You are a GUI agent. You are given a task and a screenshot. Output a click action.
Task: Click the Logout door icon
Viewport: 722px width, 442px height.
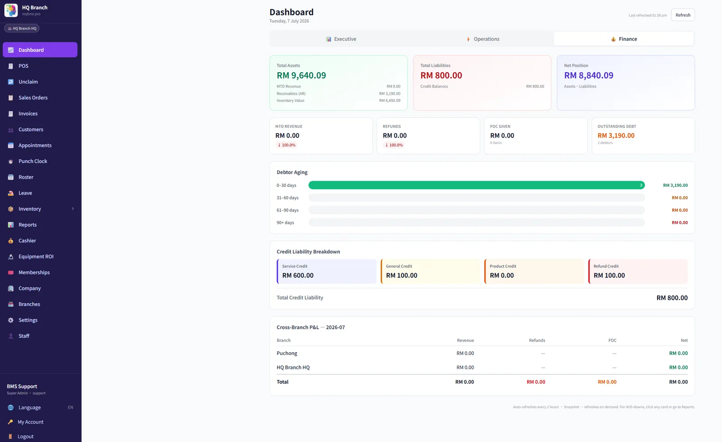10,437
